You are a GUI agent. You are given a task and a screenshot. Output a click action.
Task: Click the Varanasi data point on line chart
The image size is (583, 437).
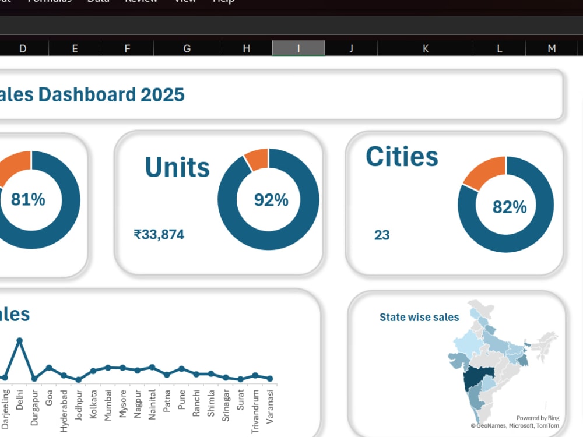pos(271,379)
